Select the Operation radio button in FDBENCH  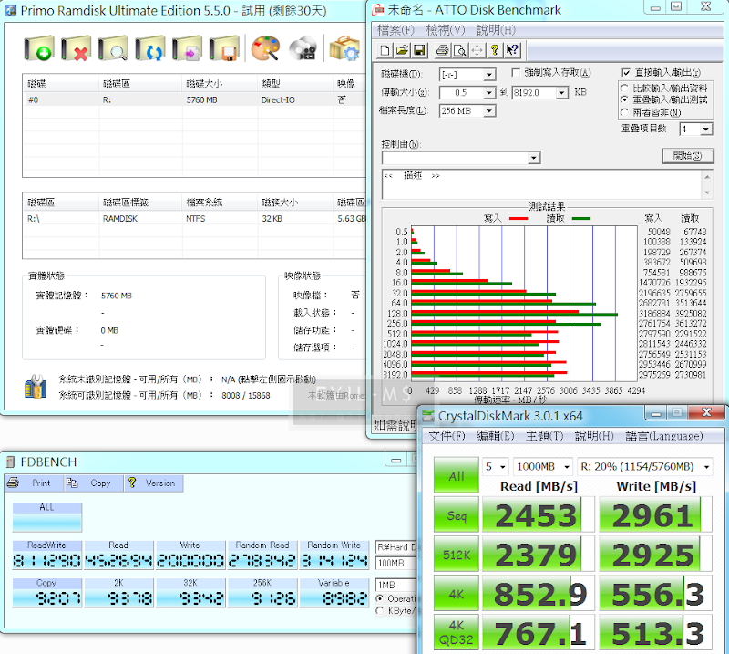(380, 598)
